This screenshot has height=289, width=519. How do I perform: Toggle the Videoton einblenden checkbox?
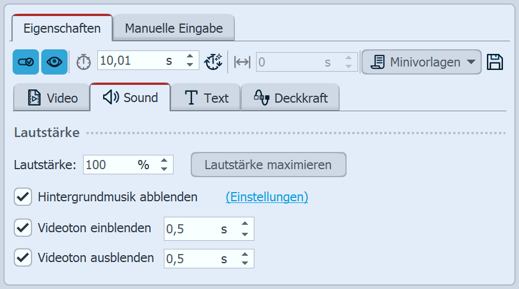[23, 228]
